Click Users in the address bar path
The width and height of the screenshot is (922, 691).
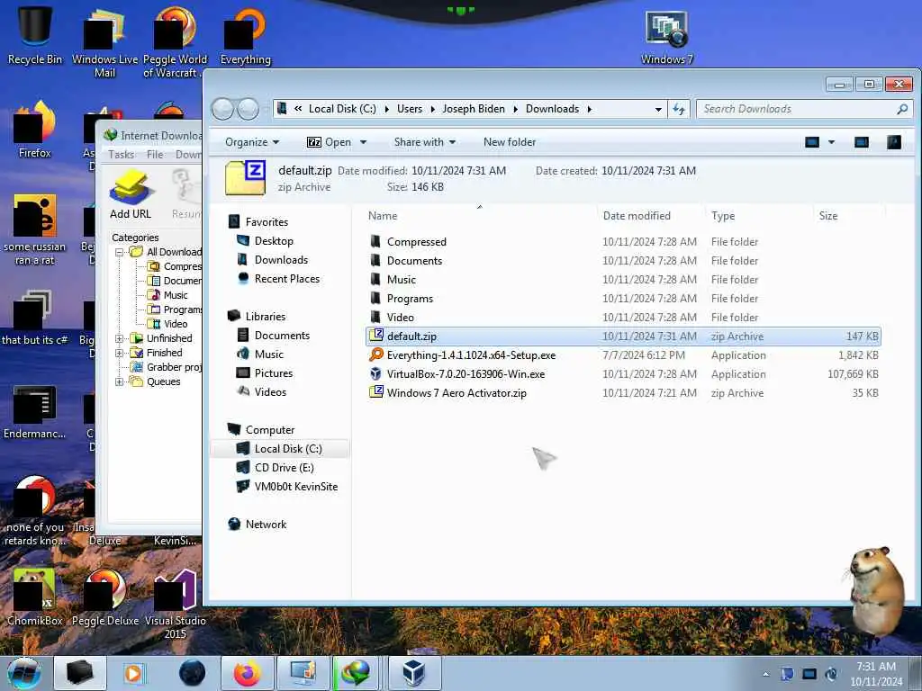point(410,109)
